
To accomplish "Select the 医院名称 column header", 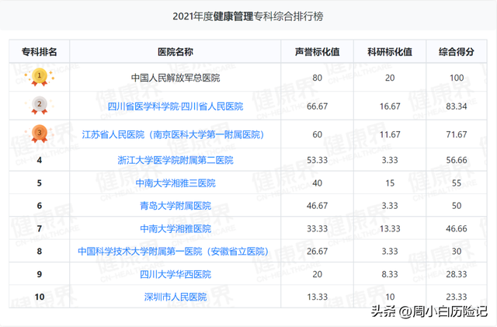I will 176,52.
